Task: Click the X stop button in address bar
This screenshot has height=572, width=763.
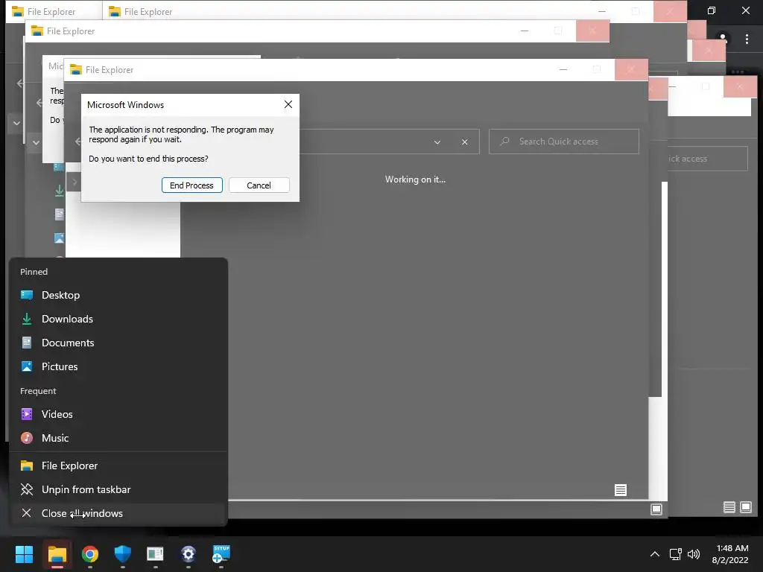Action: point(465,142)
